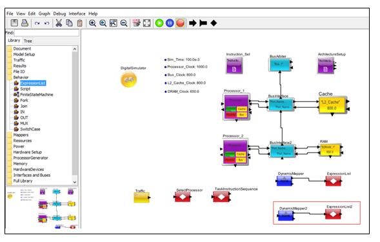Start simulation with green Run button
380x242 pixels.
click(159, 23)
